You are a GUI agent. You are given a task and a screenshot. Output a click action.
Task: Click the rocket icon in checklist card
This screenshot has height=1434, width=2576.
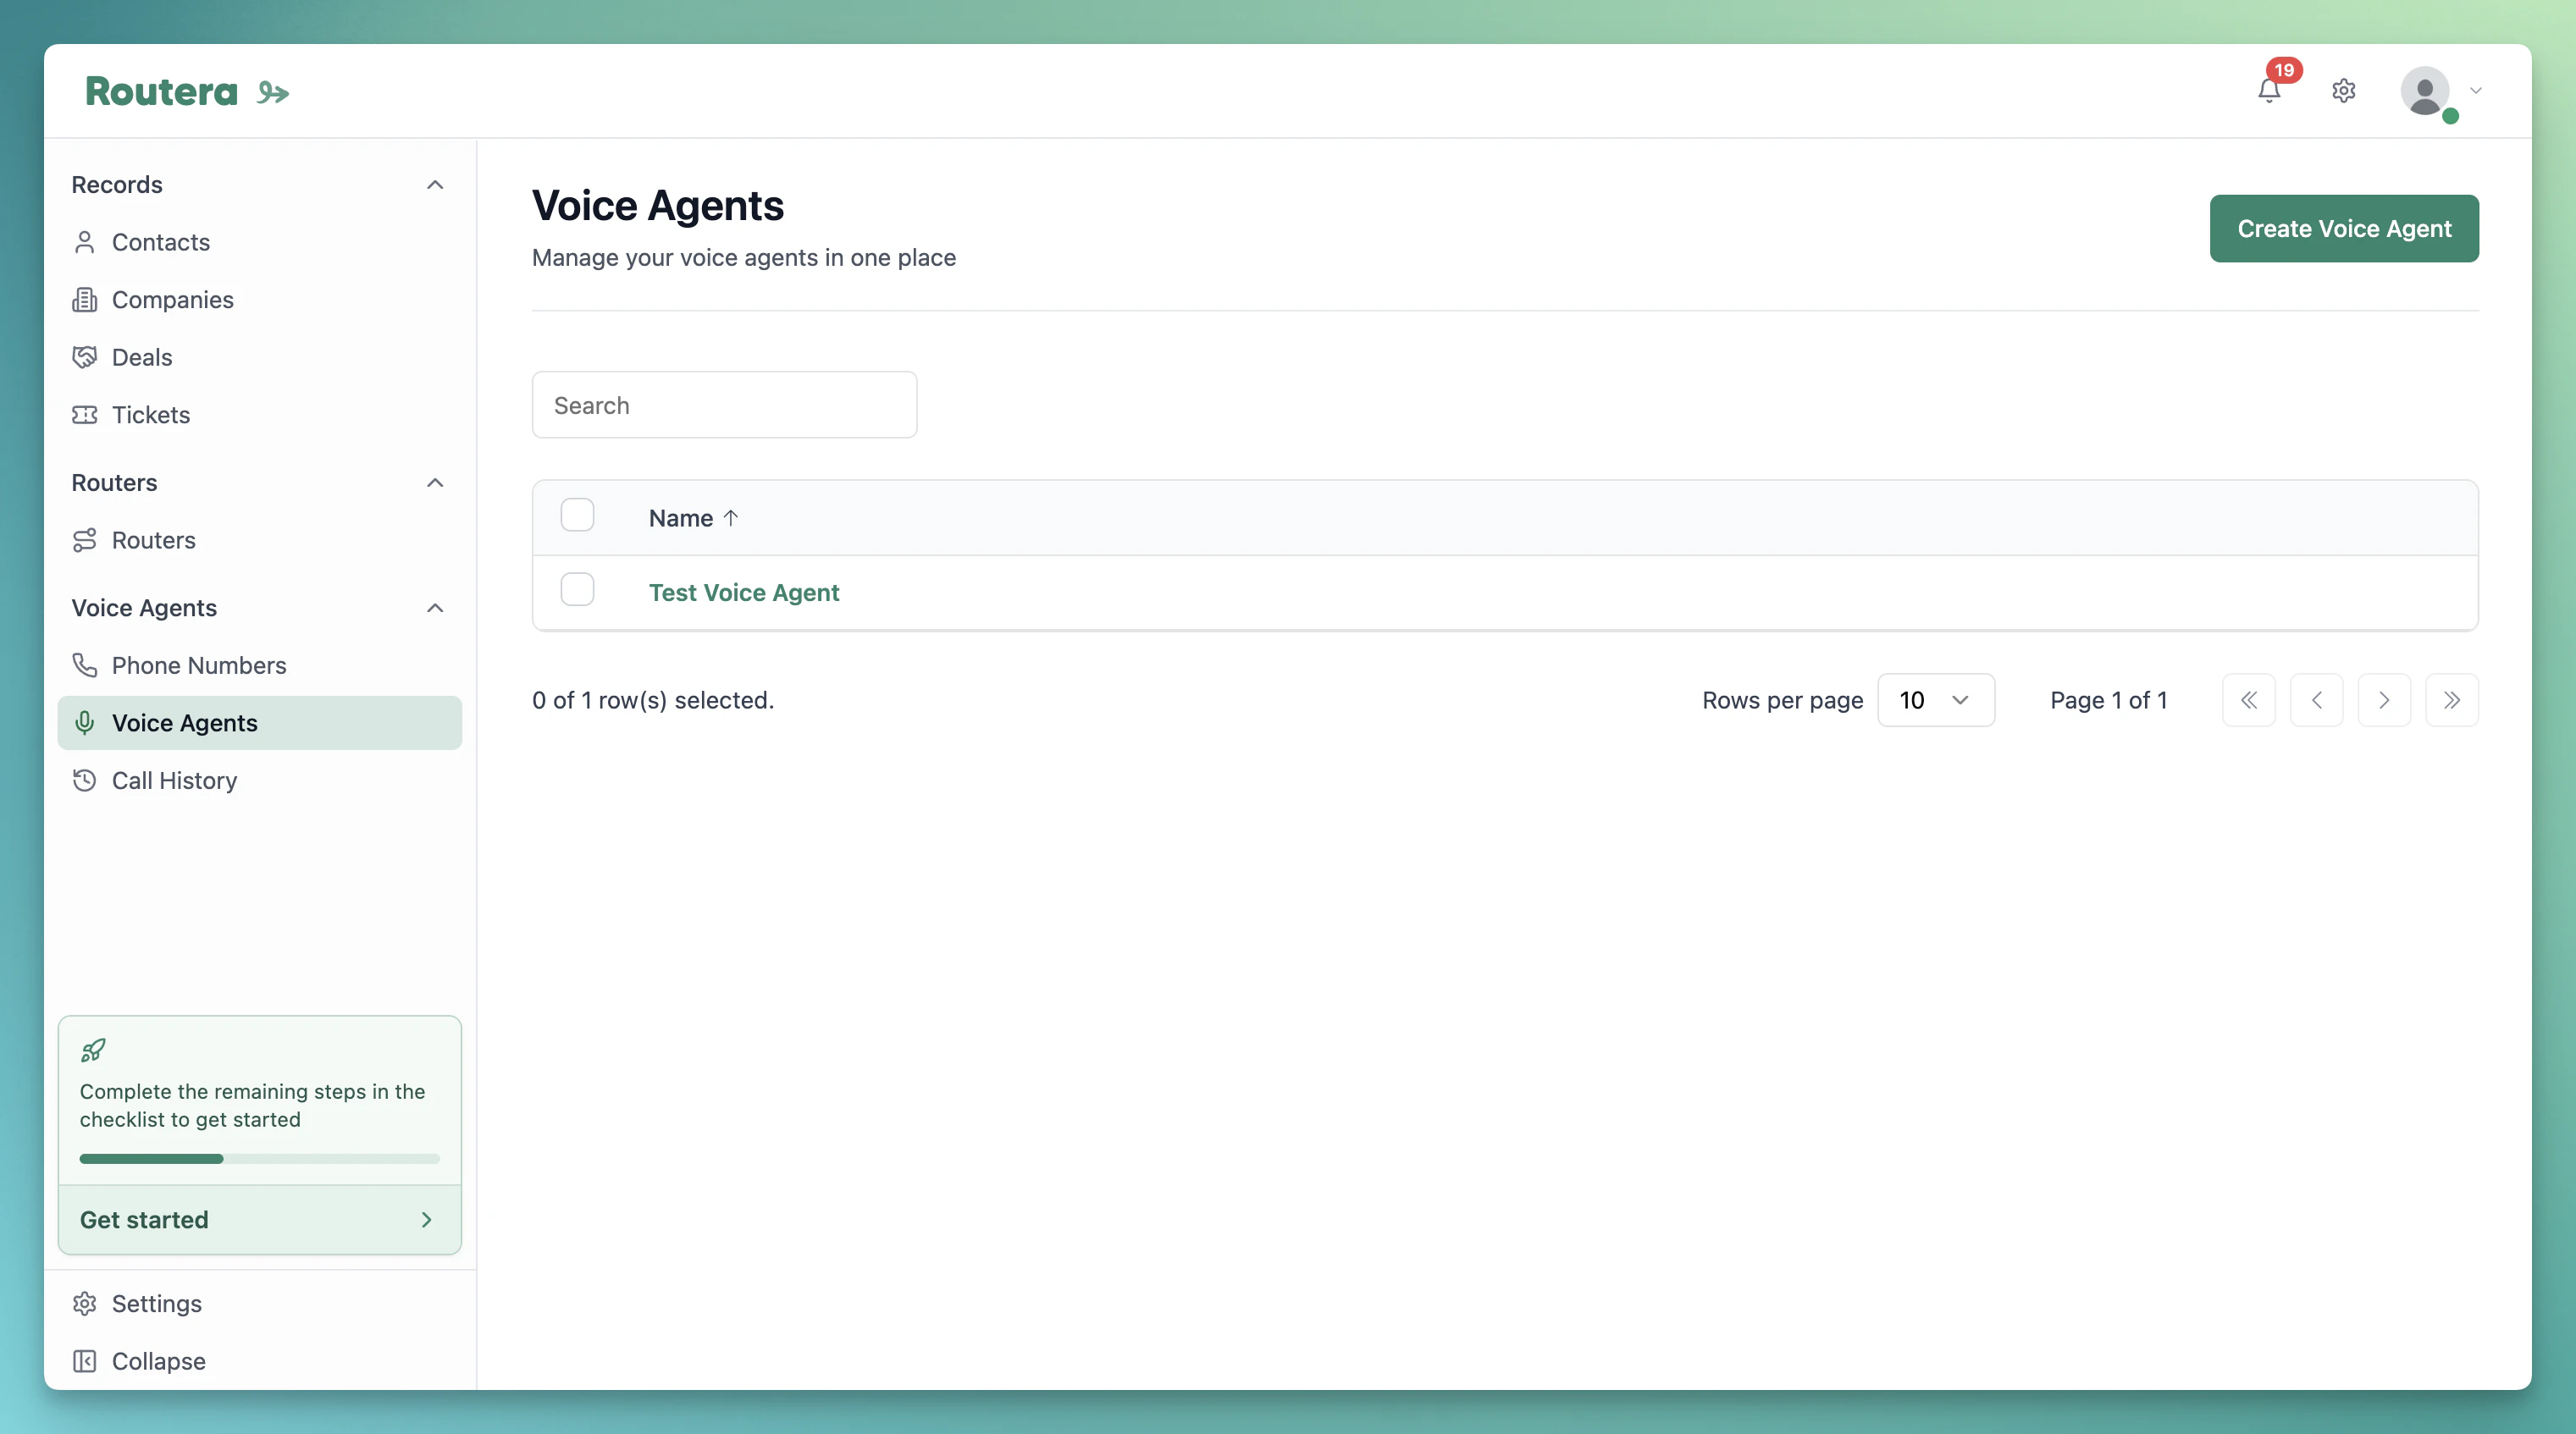click(x=93, y=1050)
